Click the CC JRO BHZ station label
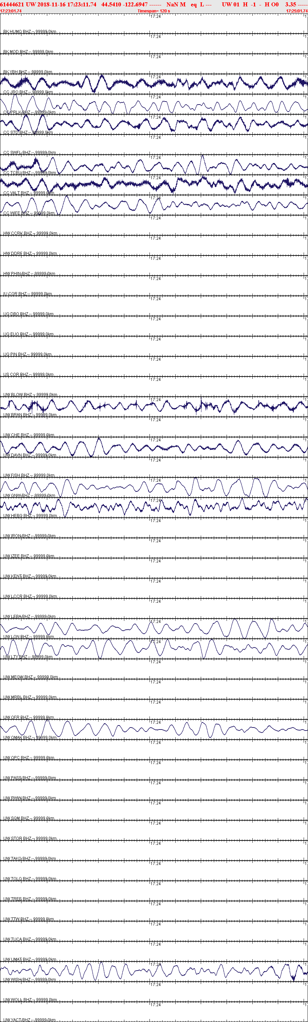This screenshot has width=308, height=1022. [x=28, y=92]
